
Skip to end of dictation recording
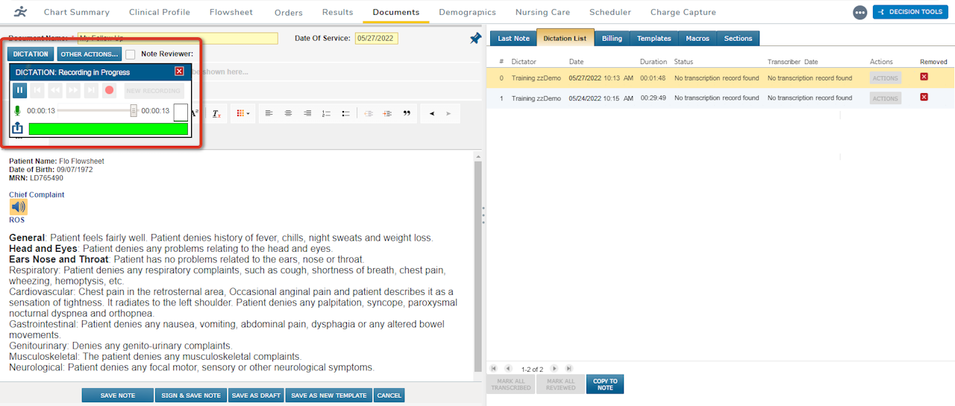[91, 90]
